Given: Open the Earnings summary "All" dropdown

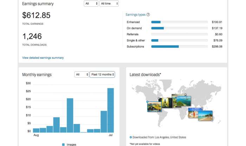Looking at the screenshot, I should point(91,3).
